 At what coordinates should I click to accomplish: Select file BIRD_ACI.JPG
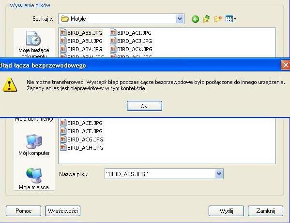[131, 33]
